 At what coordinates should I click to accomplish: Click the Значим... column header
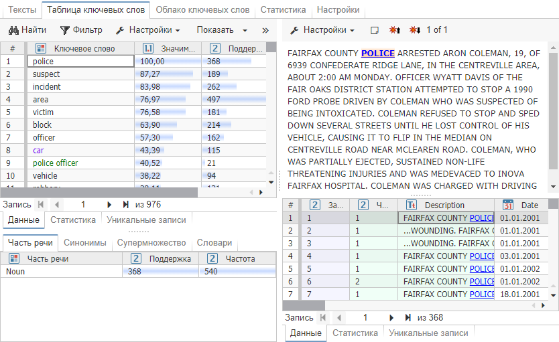pos(168,48)
